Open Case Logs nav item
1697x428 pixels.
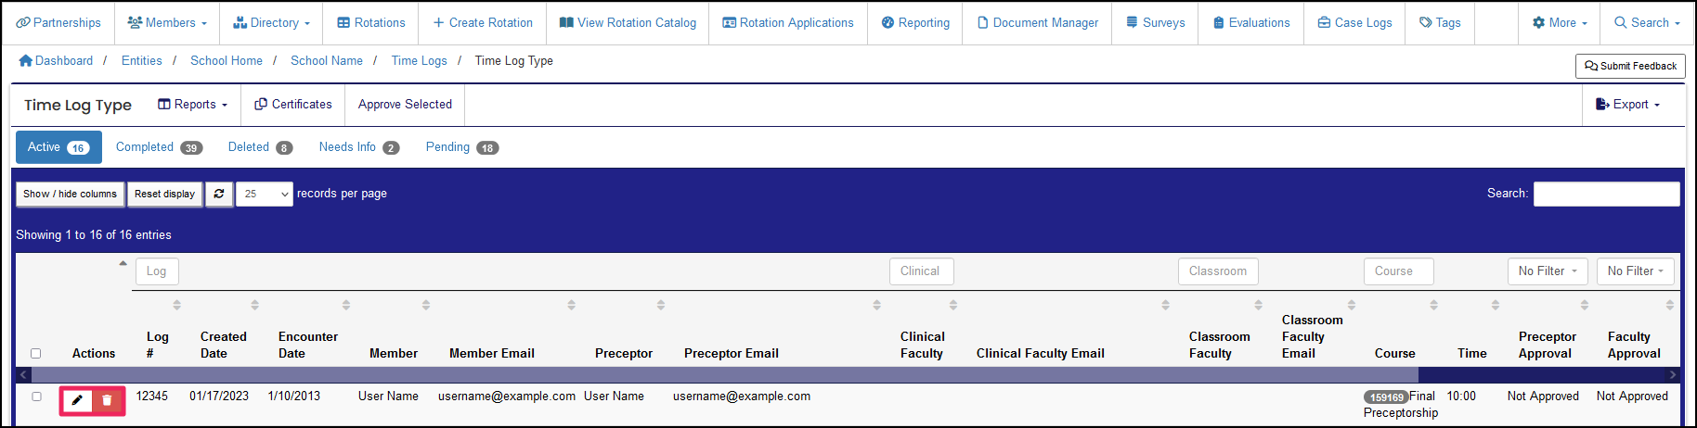coord(1354,22)
